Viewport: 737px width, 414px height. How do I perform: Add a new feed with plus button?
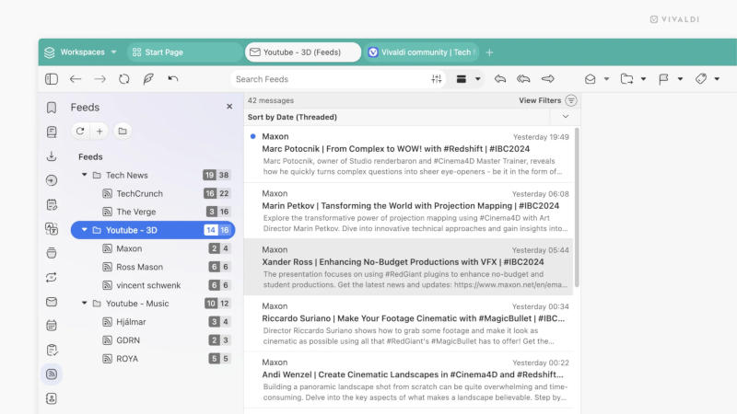100,131
